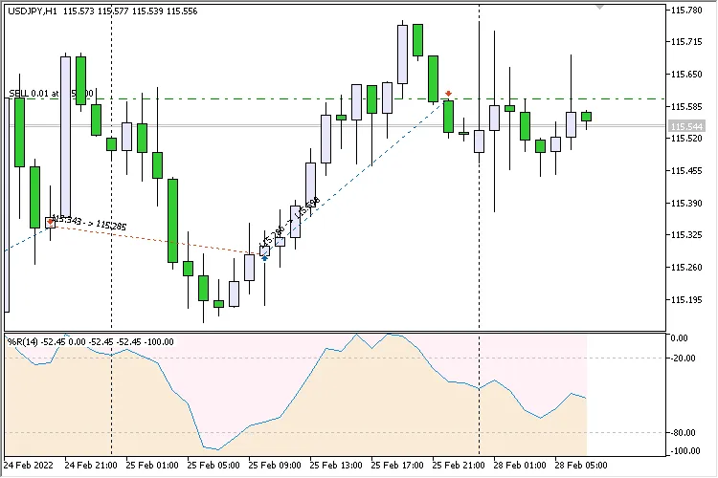Click the -80.00 level on %R scale
The height and width of the screenshot is (478, 718).
pyautogui.click(x=682, y=432)
